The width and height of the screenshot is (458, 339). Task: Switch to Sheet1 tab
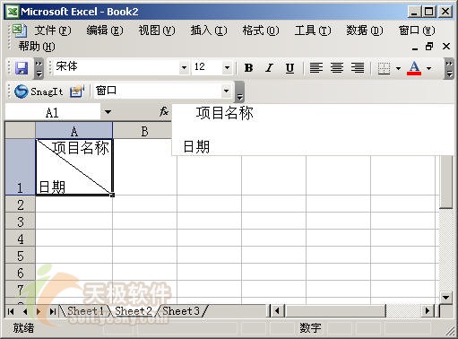click(x=85, y=311)
